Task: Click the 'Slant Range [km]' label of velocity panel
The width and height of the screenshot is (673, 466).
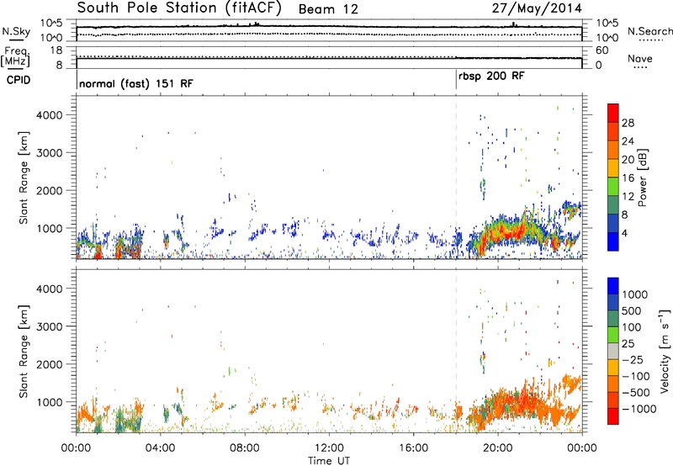Action: [24, 352]
